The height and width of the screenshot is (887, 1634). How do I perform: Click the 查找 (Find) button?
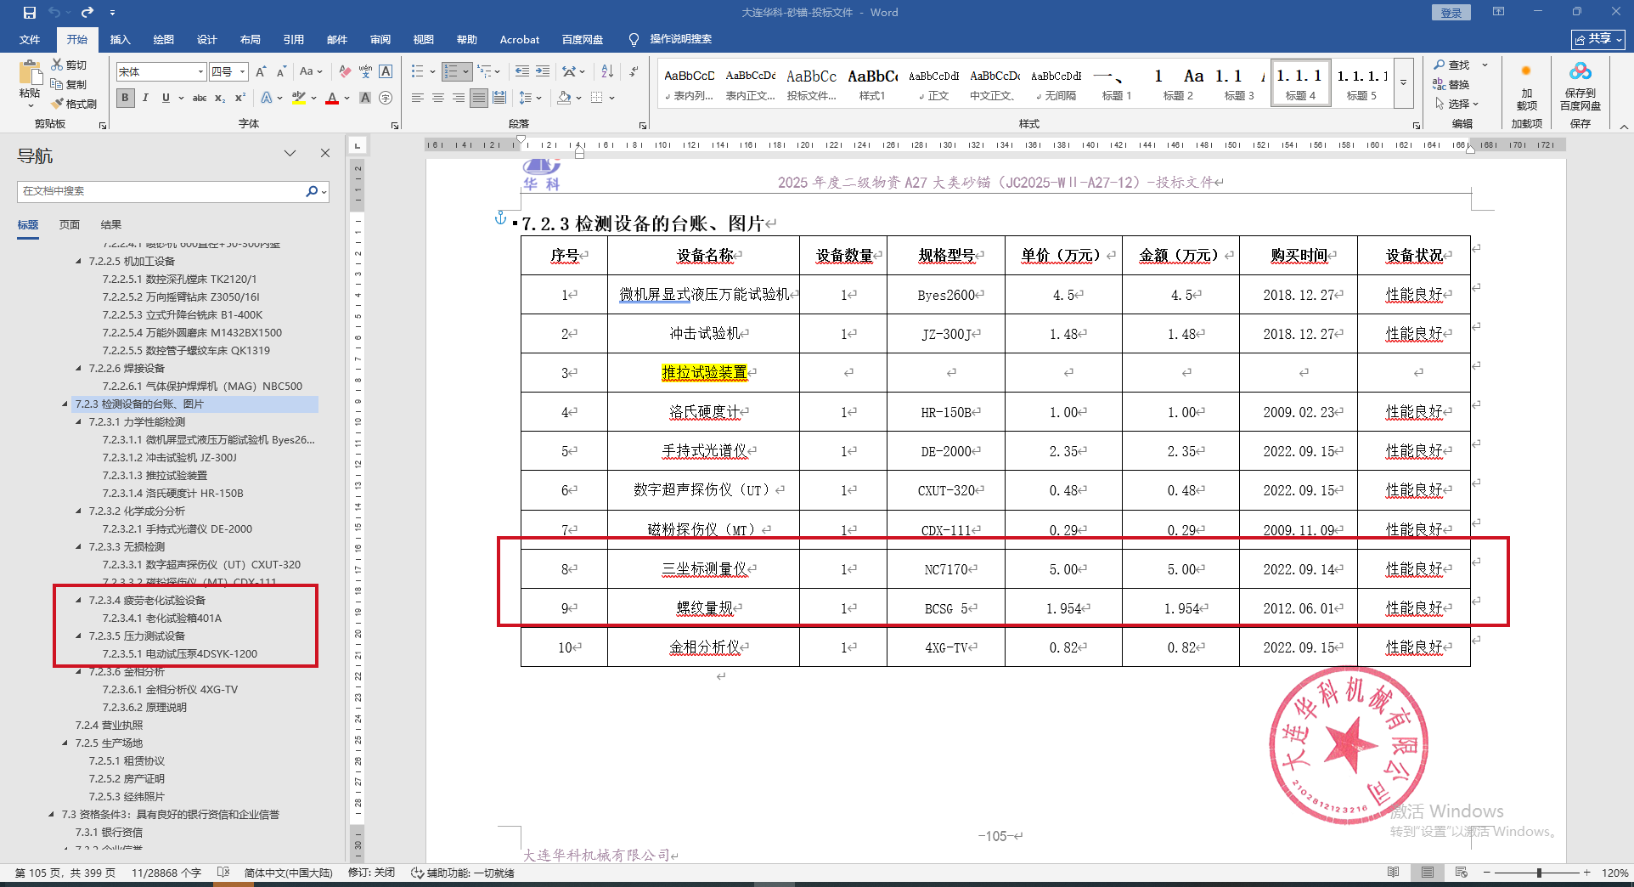tap(1452, 65)
